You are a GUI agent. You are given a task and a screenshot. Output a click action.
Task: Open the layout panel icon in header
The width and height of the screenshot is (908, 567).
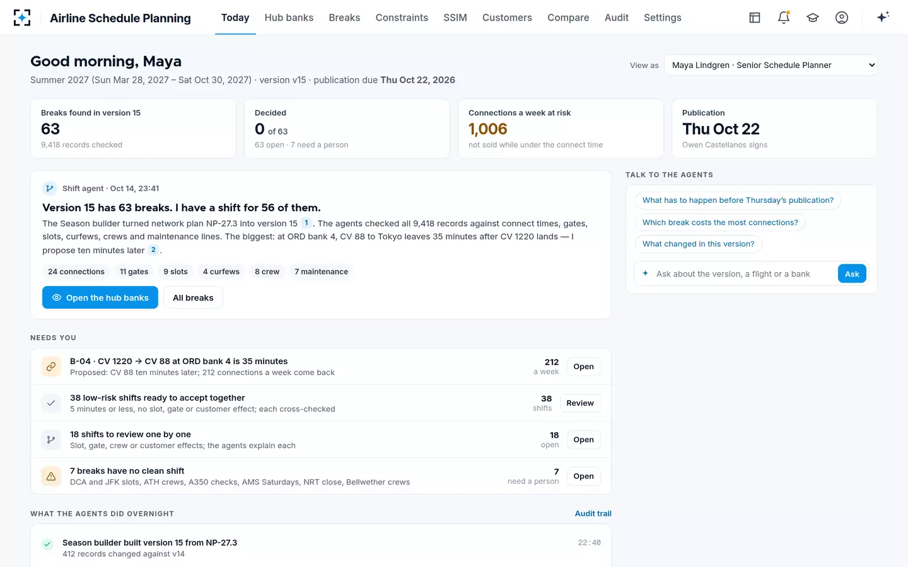point(755,18)
